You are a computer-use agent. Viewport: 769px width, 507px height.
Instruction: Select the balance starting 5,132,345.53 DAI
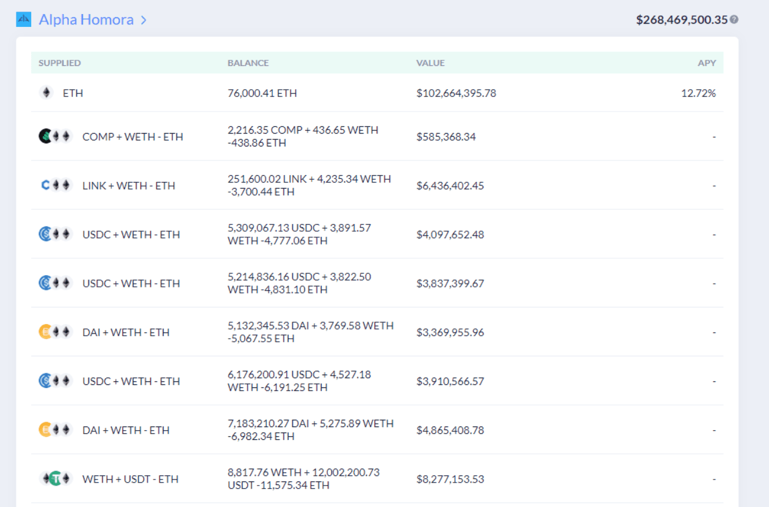311,332
